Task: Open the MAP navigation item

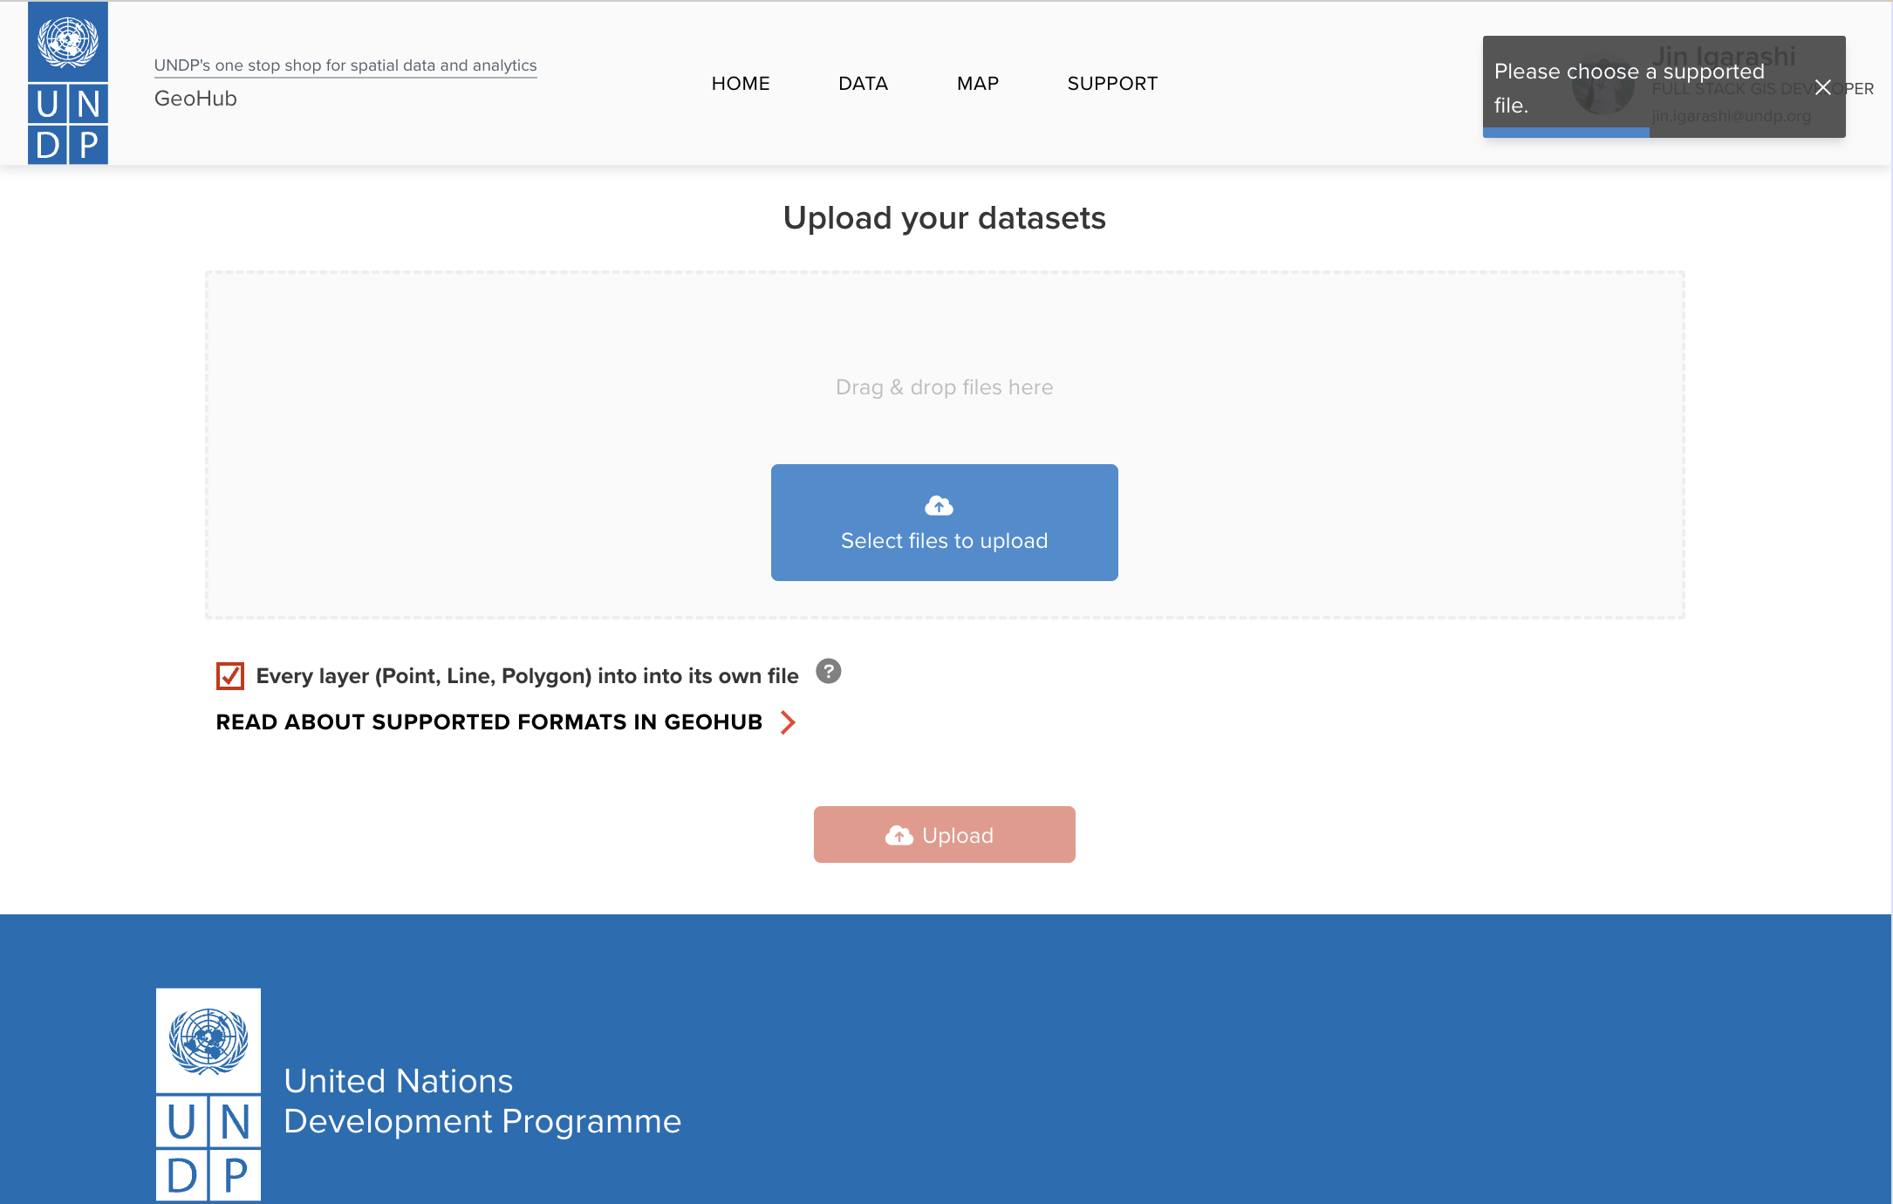Action: click(x=977, y=84)
